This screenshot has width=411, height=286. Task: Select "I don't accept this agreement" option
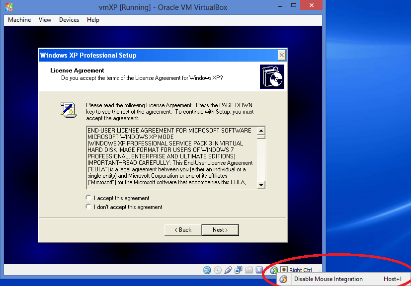(89, 207)
